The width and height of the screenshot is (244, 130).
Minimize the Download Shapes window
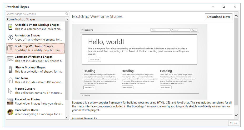click(x=213, y=7)
